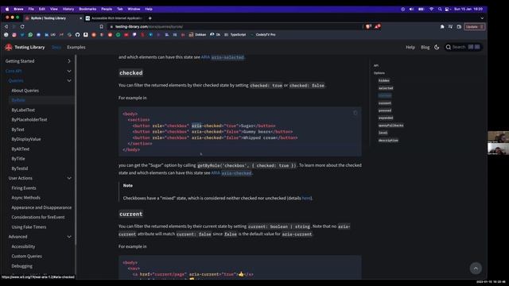Image resolution: width=509 pixels, height=286 pixels.
Task: Open ByTestId in the sidebar
Action: coord(19,168)
